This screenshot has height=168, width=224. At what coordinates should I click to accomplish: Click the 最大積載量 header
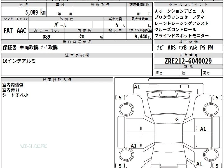[x=139, y=19]
